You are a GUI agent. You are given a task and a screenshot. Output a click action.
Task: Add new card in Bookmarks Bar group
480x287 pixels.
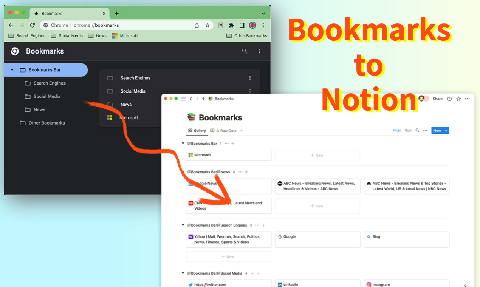tap(317, 155)
